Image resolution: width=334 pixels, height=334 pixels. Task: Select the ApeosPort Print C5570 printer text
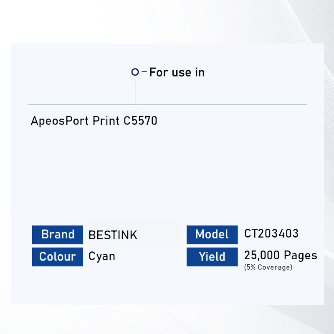[x=94, y=121]
